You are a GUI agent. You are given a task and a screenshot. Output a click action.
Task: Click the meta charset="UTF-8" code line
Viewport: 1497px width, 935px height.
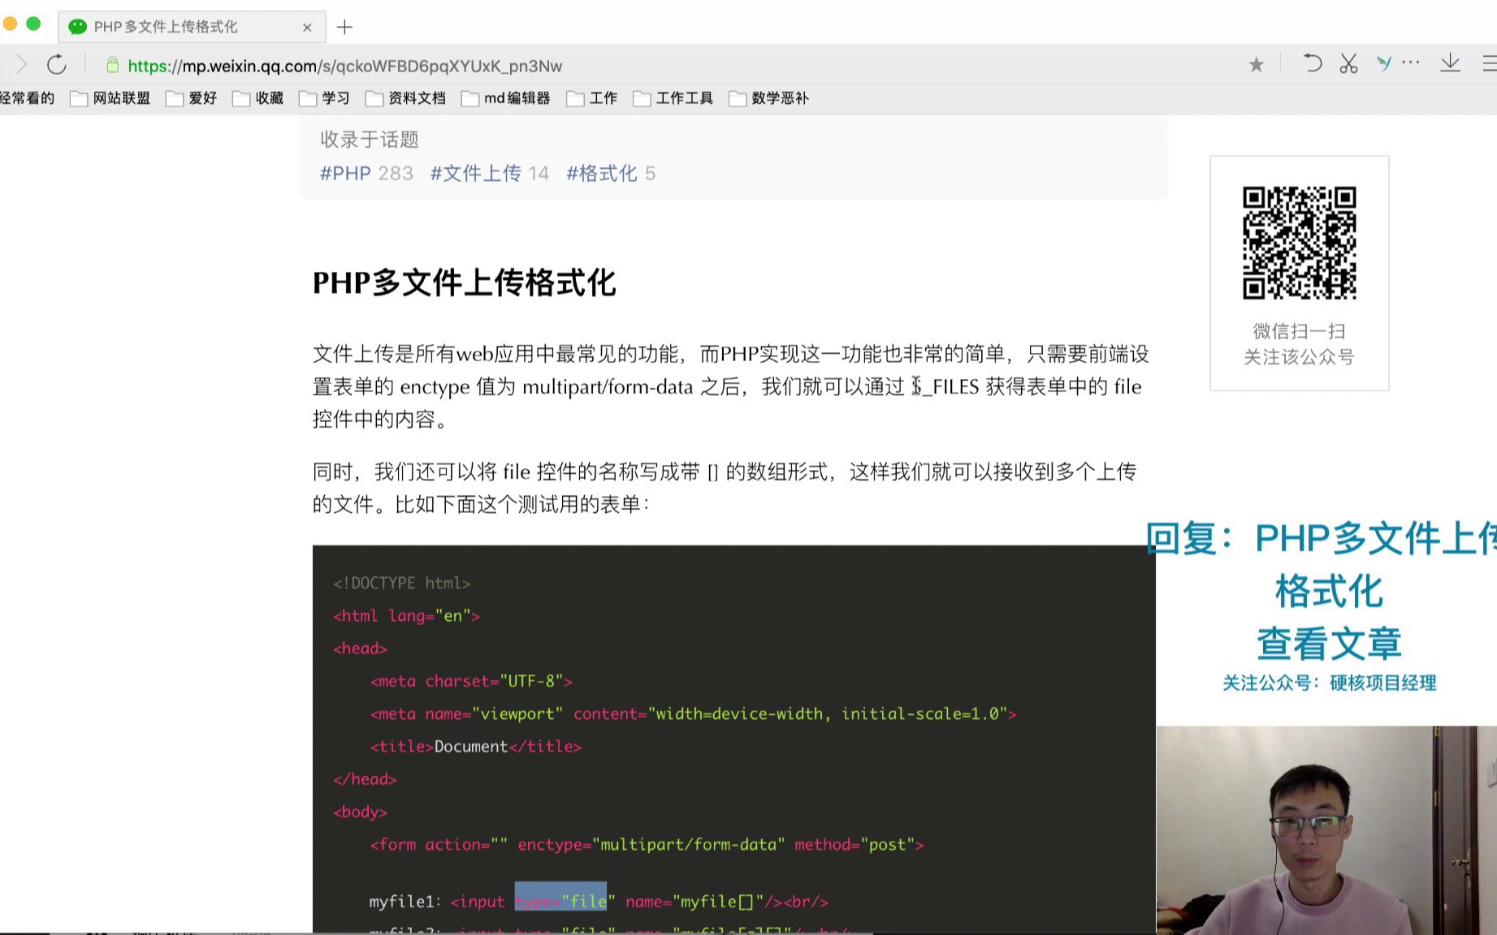point(471,681)
